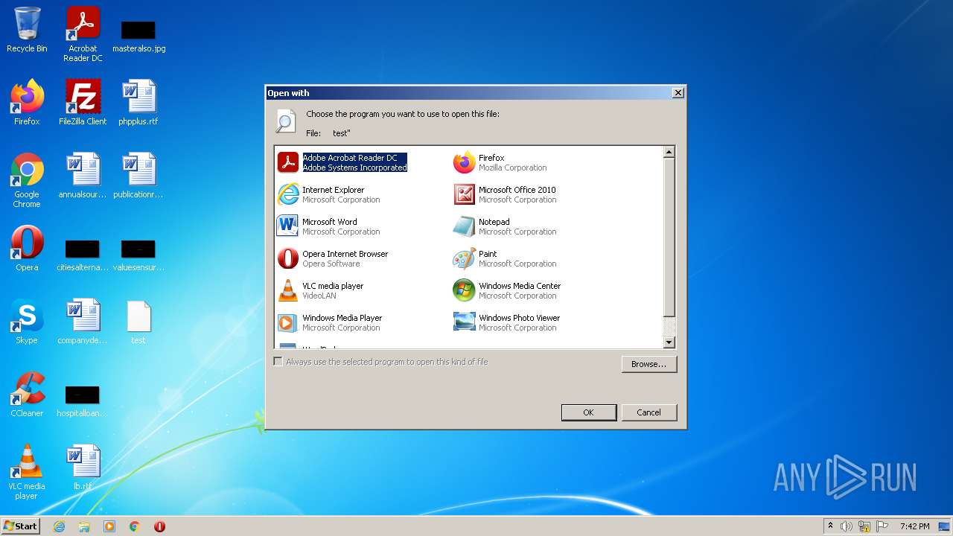This screenshot has height=536, width=953.
Task: Select the valuesensur... file on desktop
Action: [x=138, y=256]
